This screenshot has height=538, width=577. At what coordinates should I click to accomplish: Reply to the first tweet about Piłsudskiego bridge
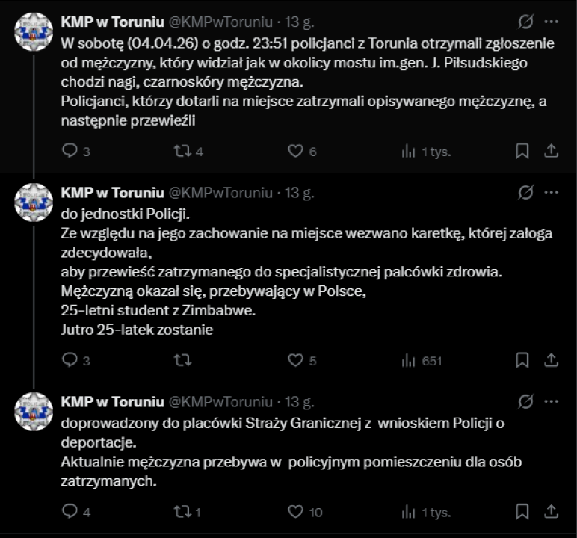[x=70, y=151]
